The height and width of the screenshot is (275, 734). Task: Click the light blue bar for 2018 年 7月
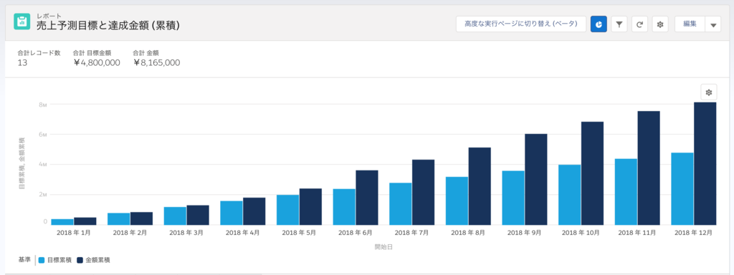point(401,204)
